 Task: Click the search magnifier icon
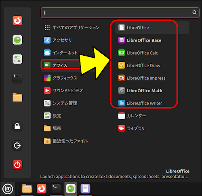[194, 13]
